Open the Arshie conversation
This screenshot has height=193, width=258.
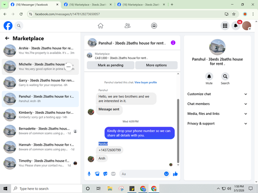pos(40,50)
